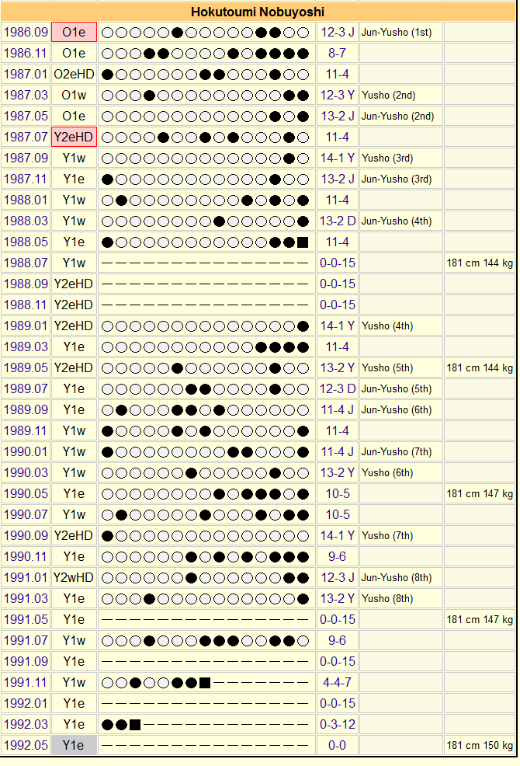Viewport: 520px width, 766px height.
Task: Click the first-day win circle in 1989.05
Action: [107, 368]
